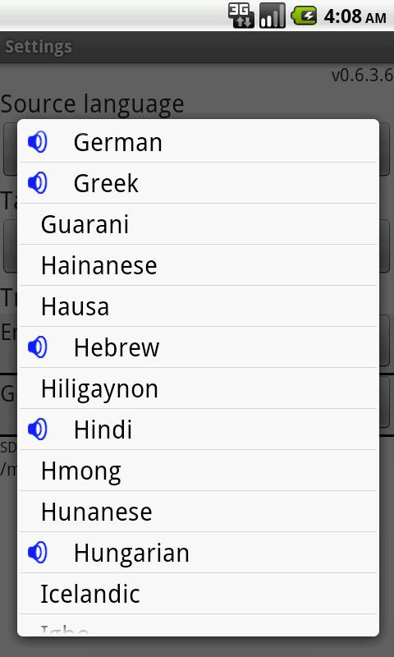Select Guarani from the language list
The height and width of the screenshot is (657, 394).
[x=199, y=224]
